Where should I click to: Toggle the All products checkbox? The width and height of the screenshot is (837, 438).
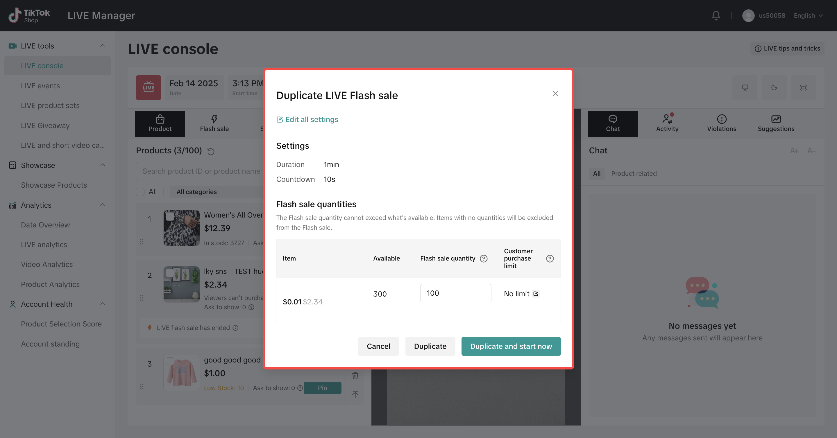point(140,192)
